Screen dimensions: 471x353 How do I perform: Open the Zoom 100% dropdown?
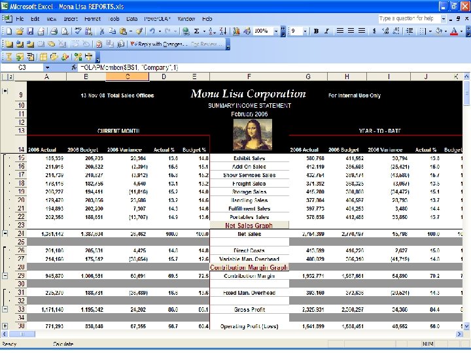[x=276, y=31]
